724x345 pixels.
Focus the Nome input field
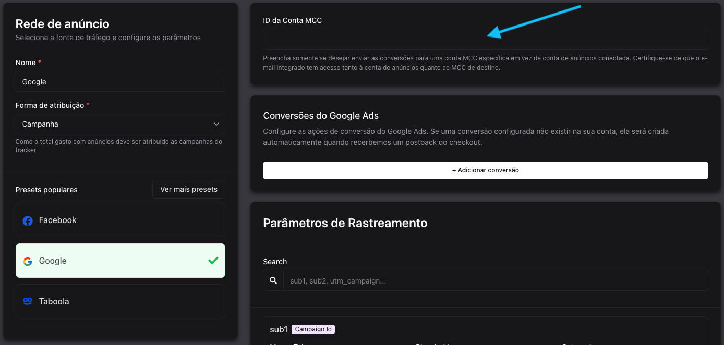(x=120, y=82)
